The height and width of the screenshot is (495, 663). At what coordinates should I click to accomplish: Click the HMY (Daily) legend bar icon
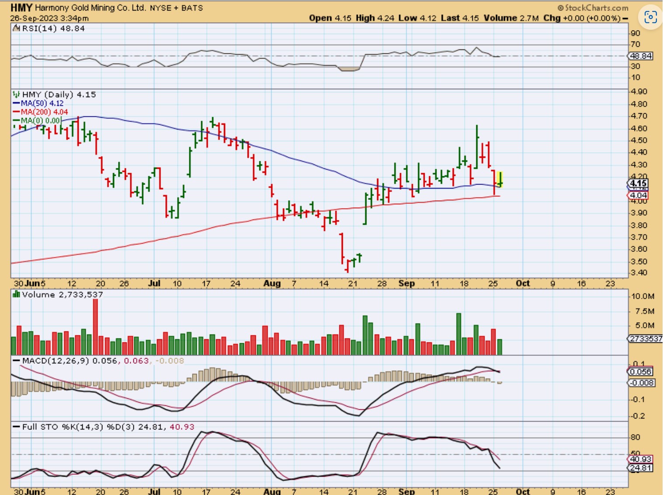pyautogui.click(x=16, y=94)
